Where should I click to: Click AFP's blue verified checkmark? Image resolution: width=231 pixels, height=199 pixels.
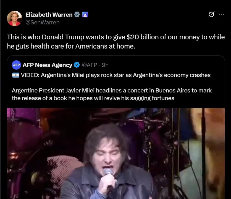pos(77,65)
